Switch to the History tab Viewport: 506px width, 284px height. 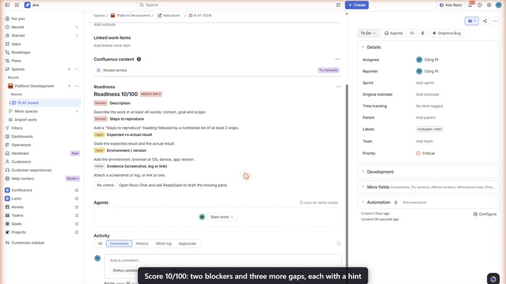[142, 244]
